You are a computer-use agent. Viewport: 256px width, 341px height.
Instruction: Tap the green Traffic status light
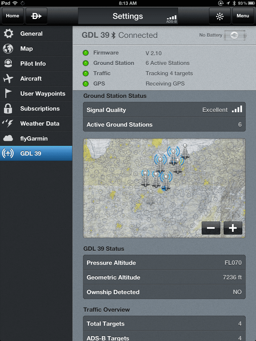pyautogui.click(x=86, y=74)
